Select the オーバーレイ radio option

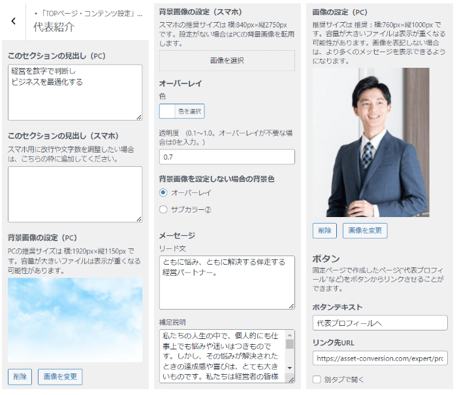(163, 192)
